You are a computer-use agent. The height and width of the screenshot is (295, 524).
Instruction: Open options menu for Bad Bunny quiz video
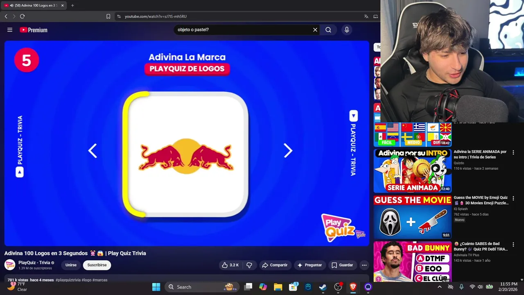coord(513,244)
